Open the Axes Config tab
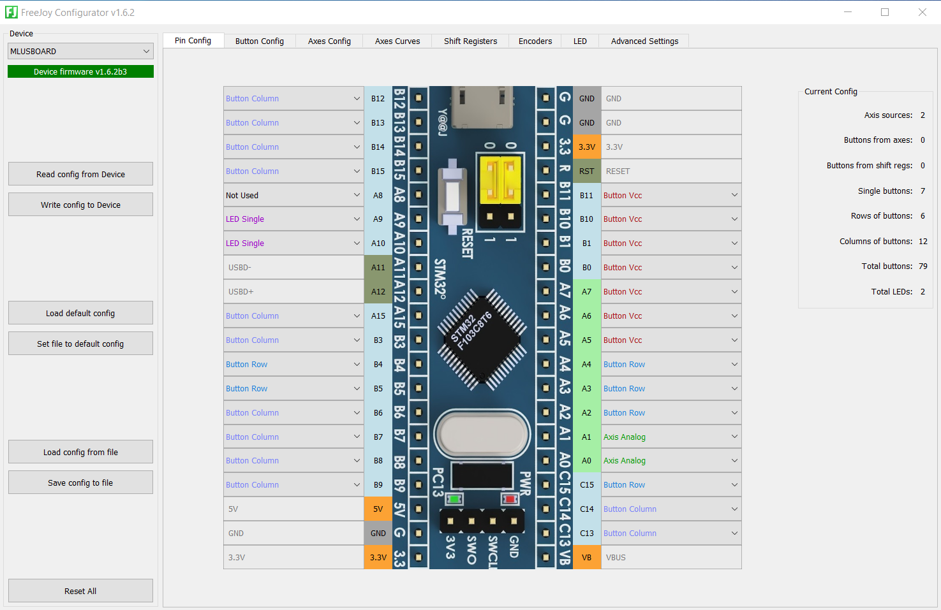Viewport: 941px width, 610px height. (x=329, y=41)
